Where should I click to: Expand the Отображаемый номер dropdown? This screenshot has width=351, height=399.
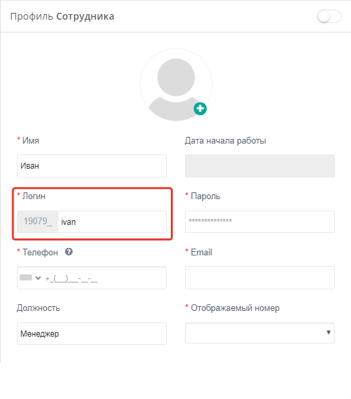[260, 333]
